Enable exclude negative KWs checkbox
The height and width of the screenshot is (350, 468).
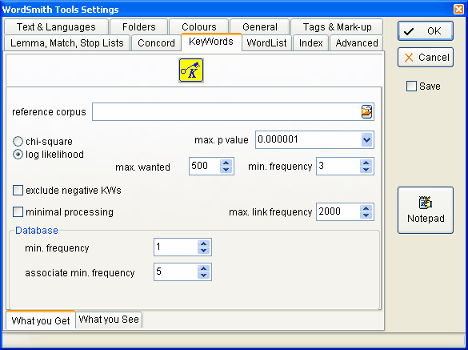(x=18, y=190)
